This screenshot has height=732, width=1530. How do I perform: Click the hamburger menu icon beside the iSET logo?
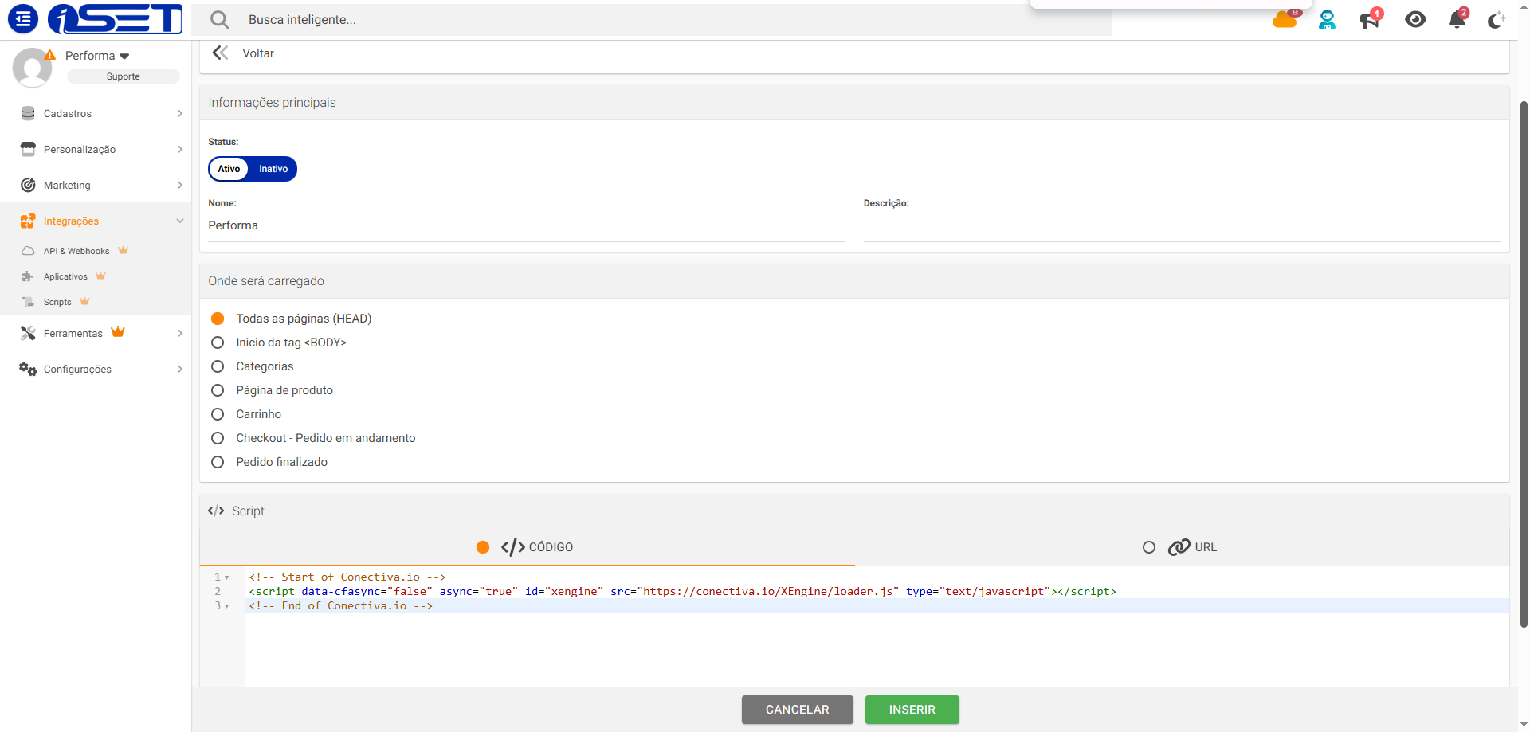click(23, 18)
